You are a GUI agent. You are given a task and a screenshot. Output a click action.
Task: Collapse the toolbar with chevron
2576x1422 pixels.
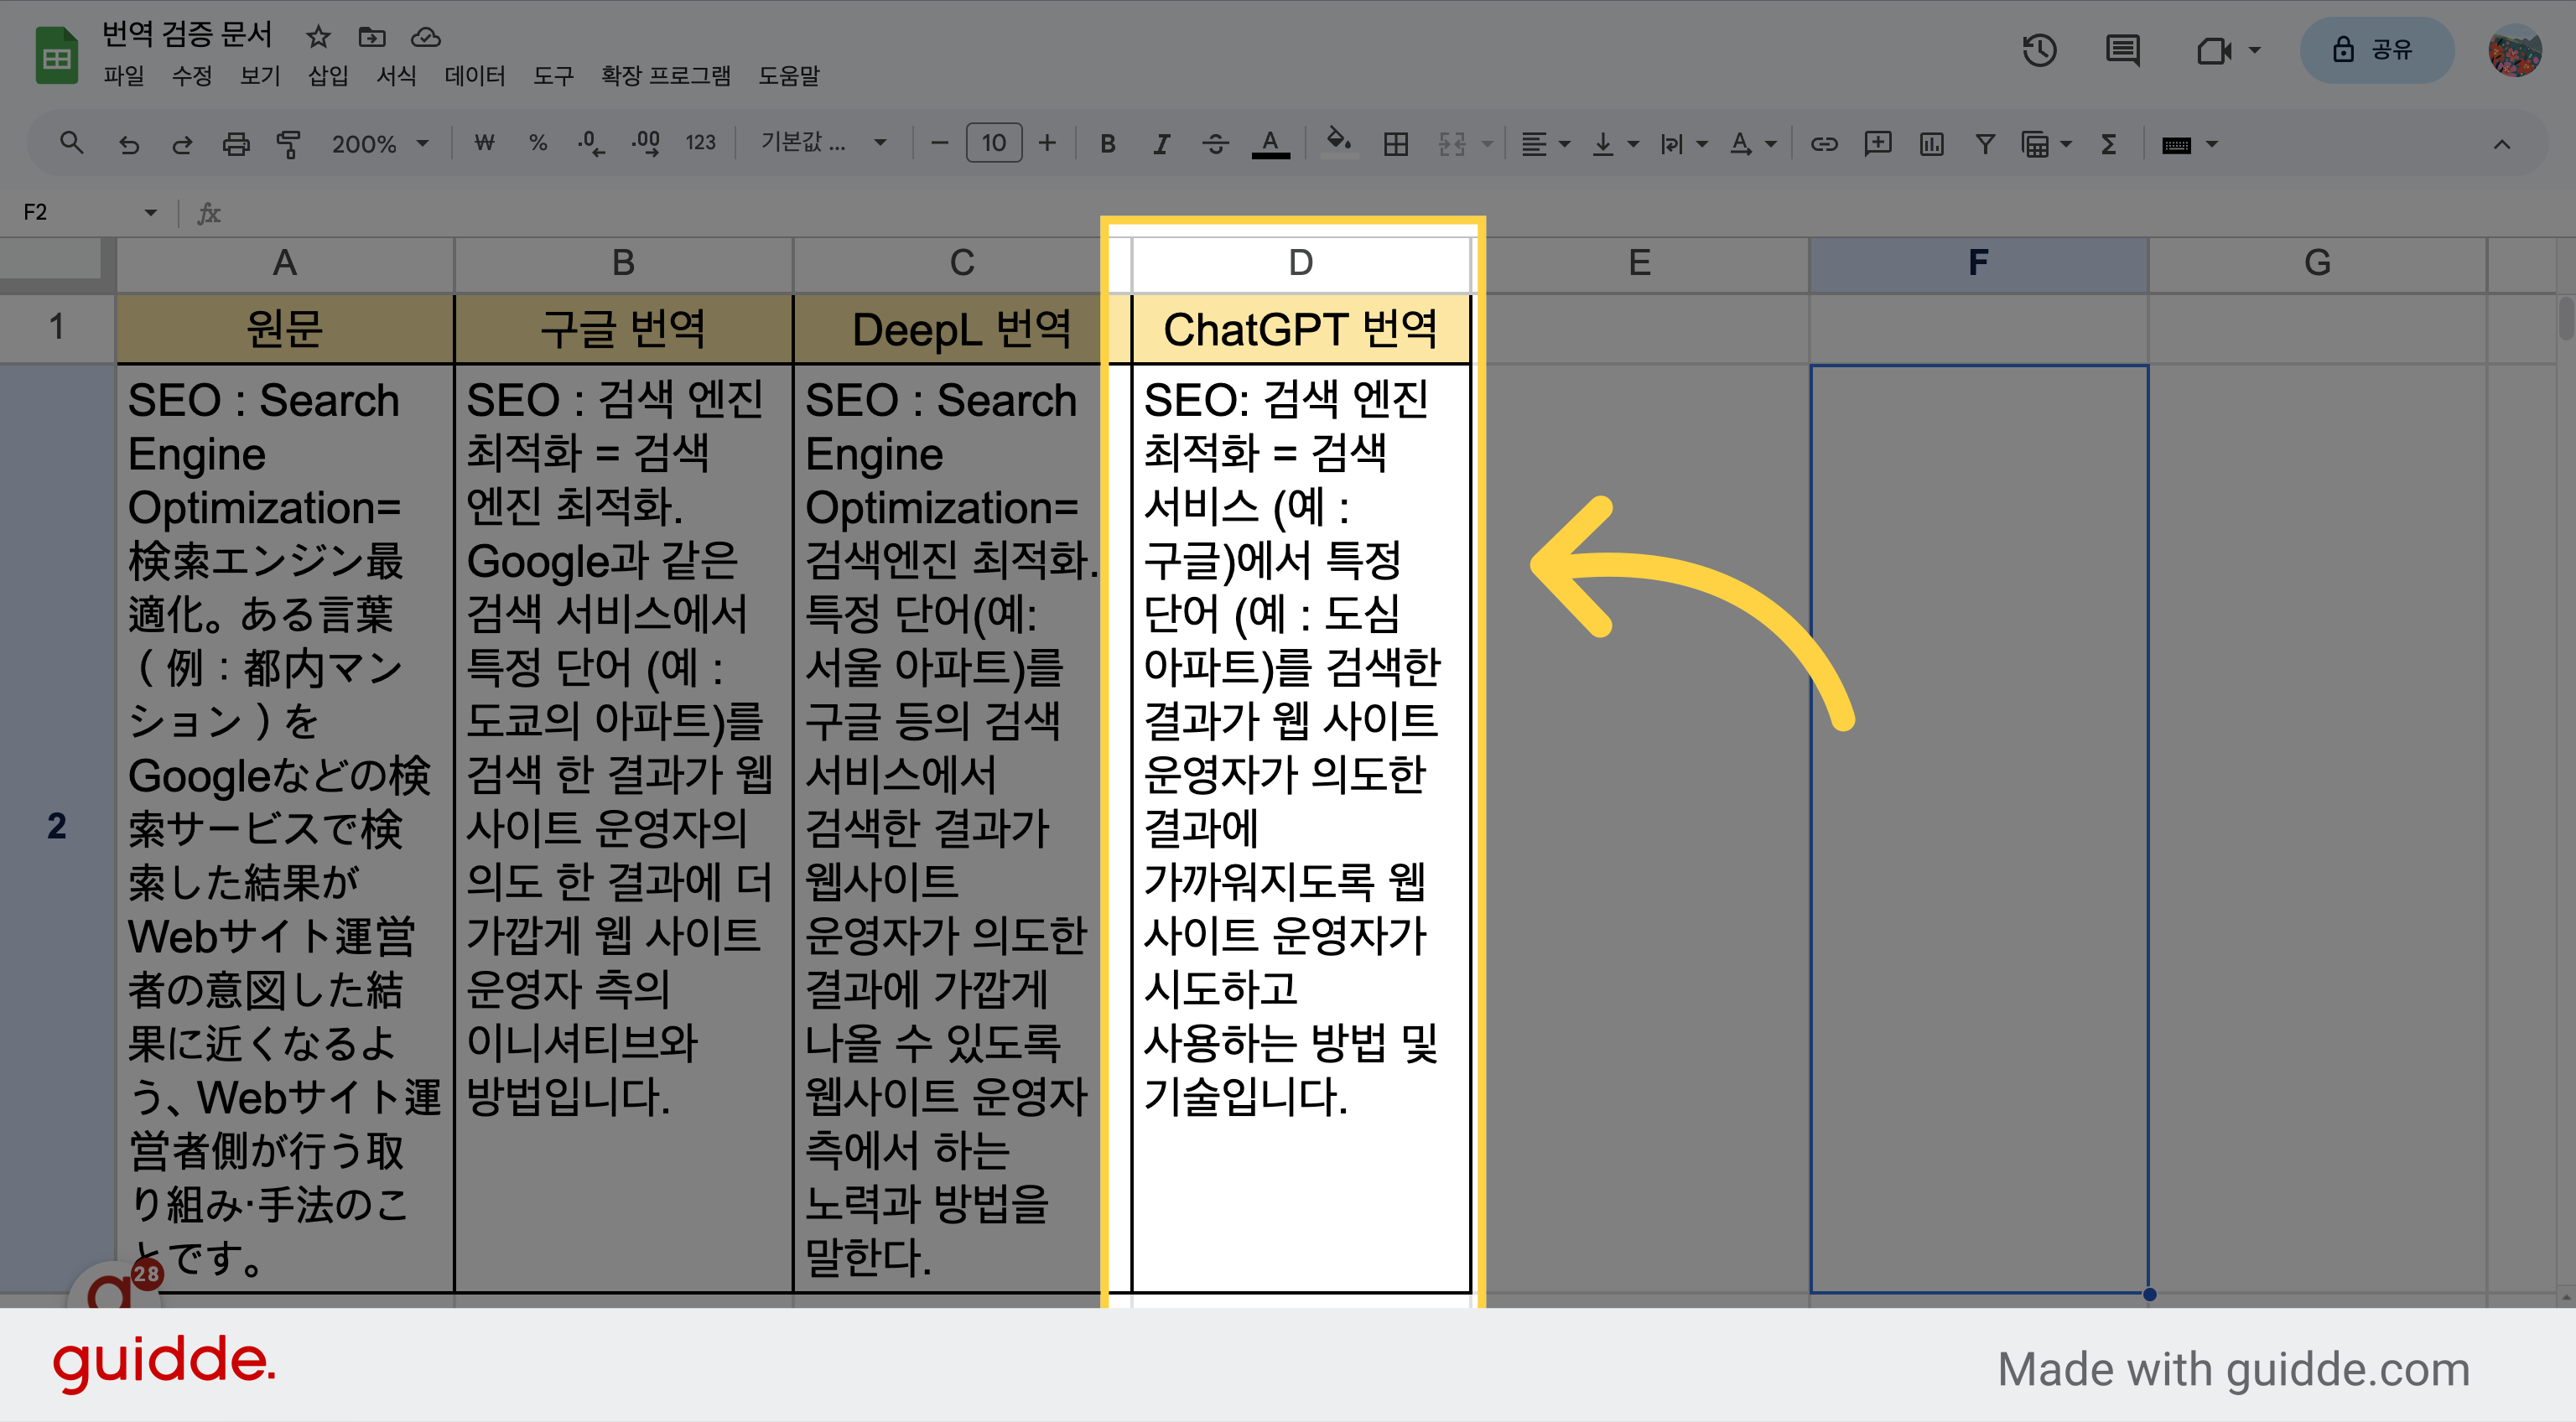[x=2502, y=144]
